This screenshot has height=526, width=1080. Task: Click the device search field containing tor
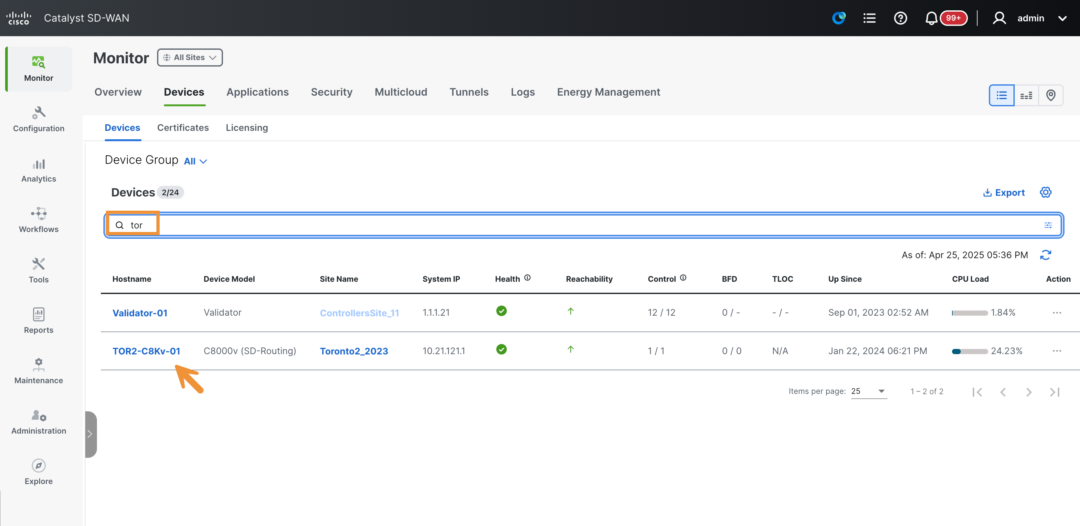point(584,225)
